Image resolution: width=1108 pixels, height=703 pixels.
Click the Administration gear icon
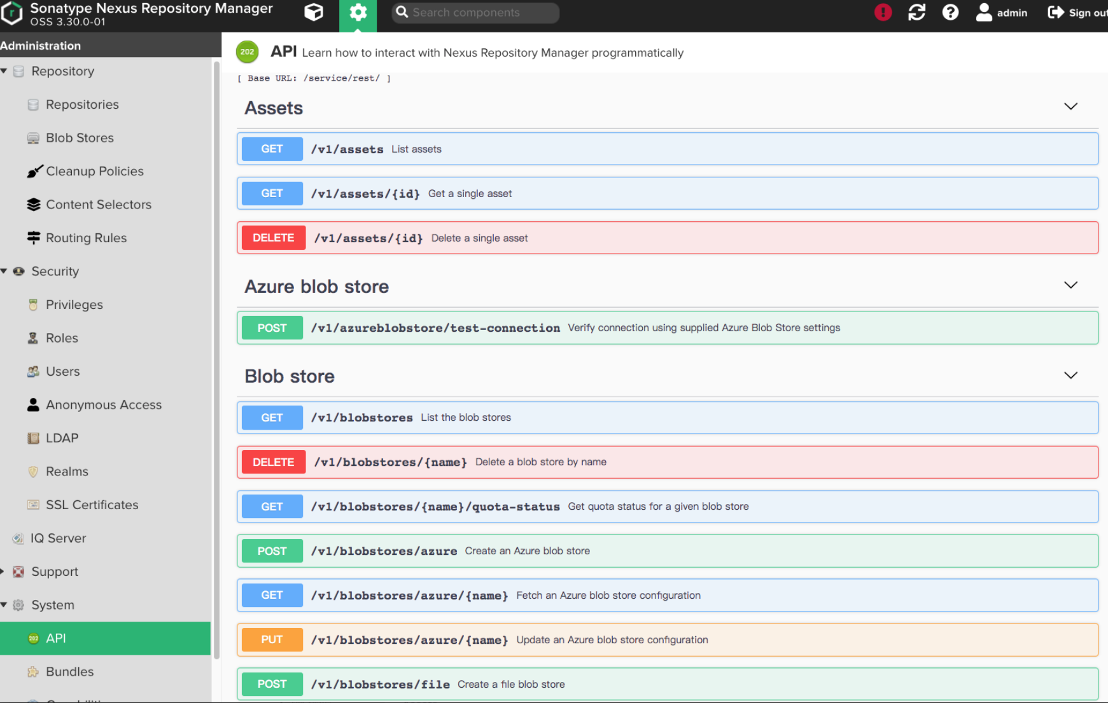tap(358, 13)
